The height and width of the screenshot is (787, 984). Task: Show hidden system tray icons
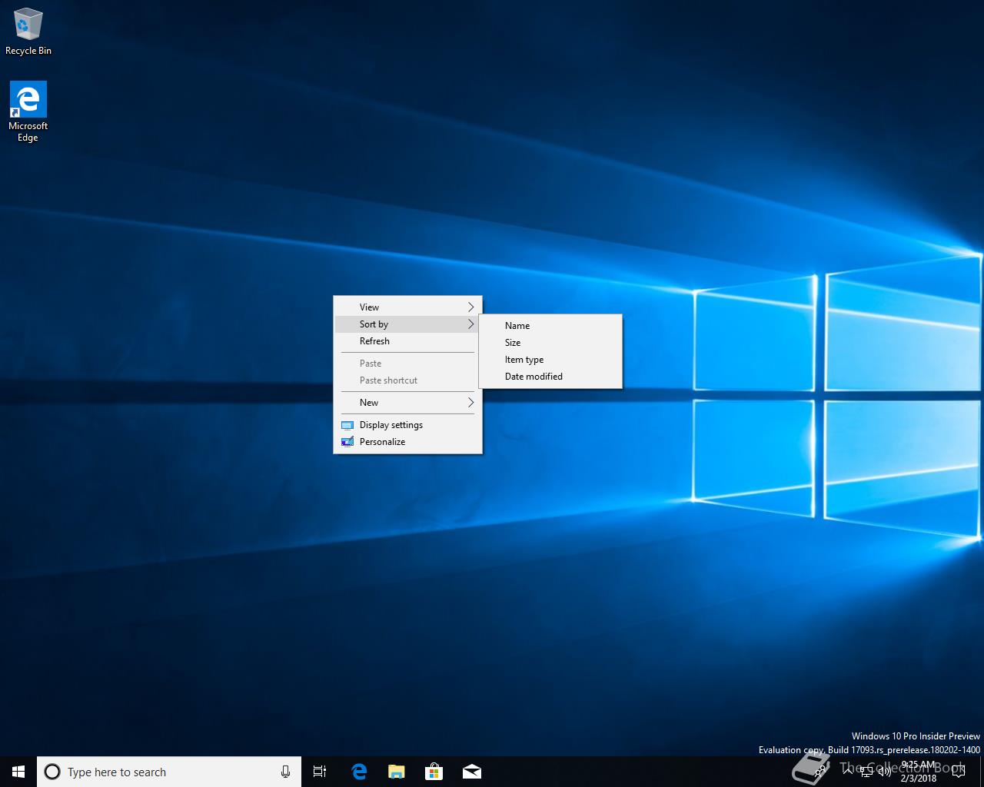pos(848,771)
